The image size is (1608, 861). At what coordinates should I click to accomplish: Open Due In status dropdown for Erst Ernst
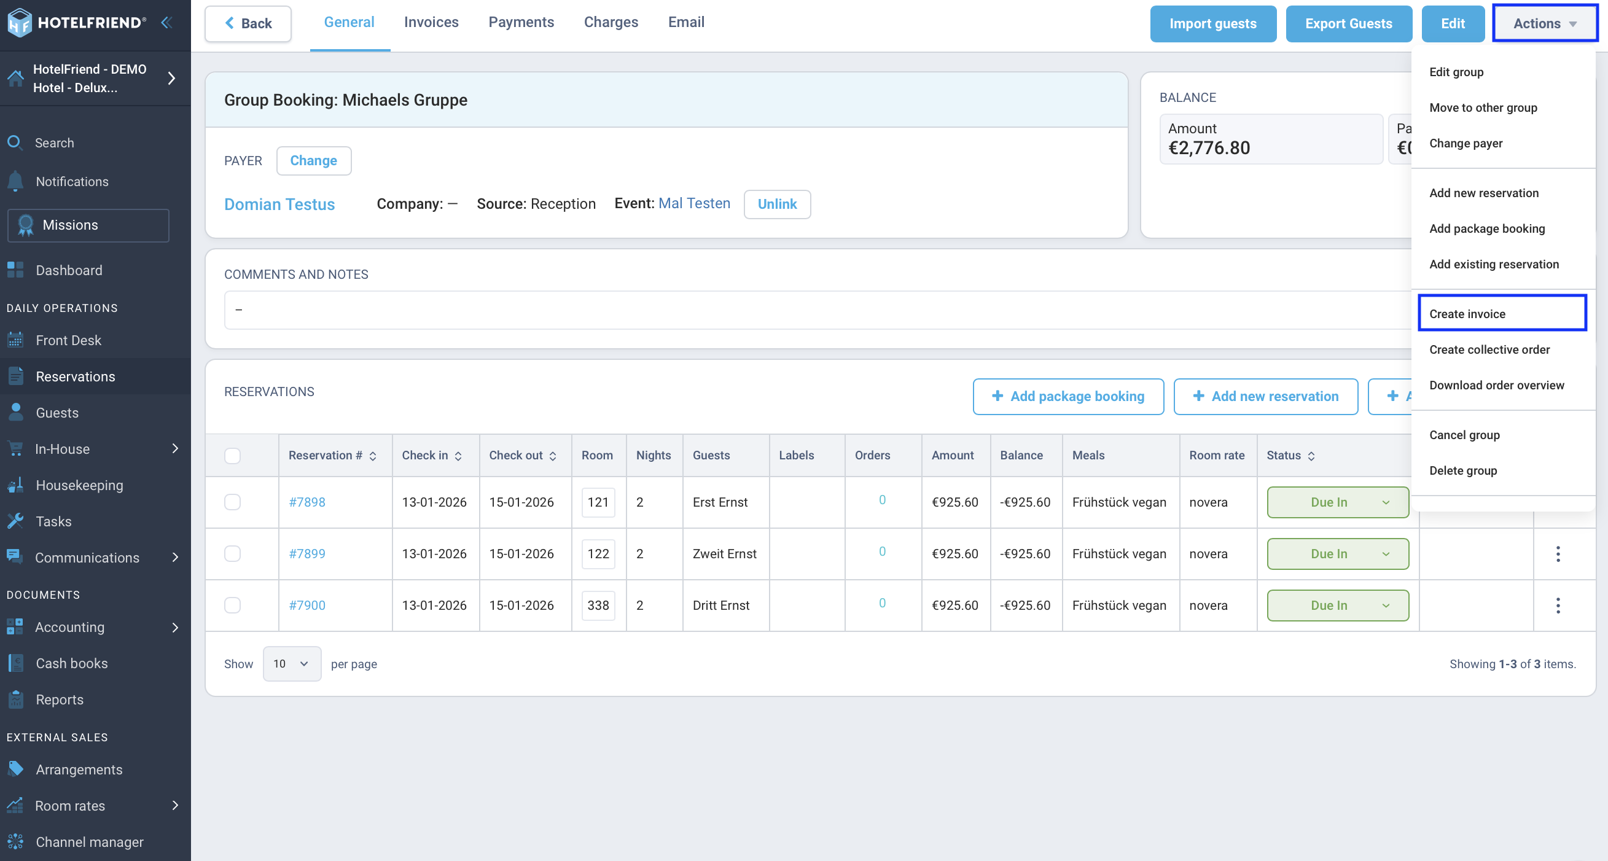pyautogui.click(x=1338, y=502)
